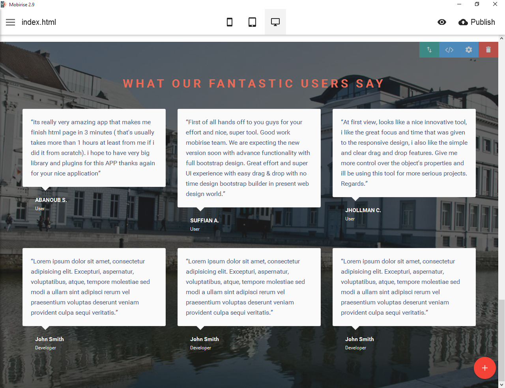Publish the site
505x388 pixels.
[477, 22]
